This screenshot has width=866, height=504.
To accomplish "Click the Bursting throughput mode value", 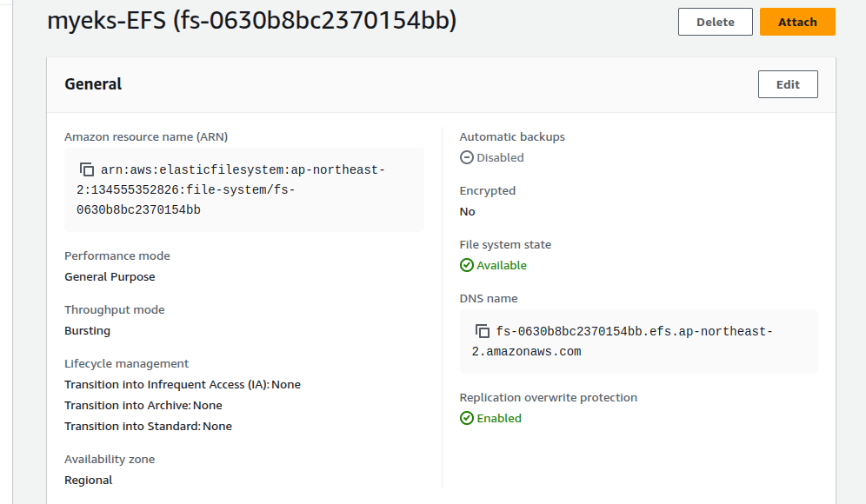I will coord(87,331).
